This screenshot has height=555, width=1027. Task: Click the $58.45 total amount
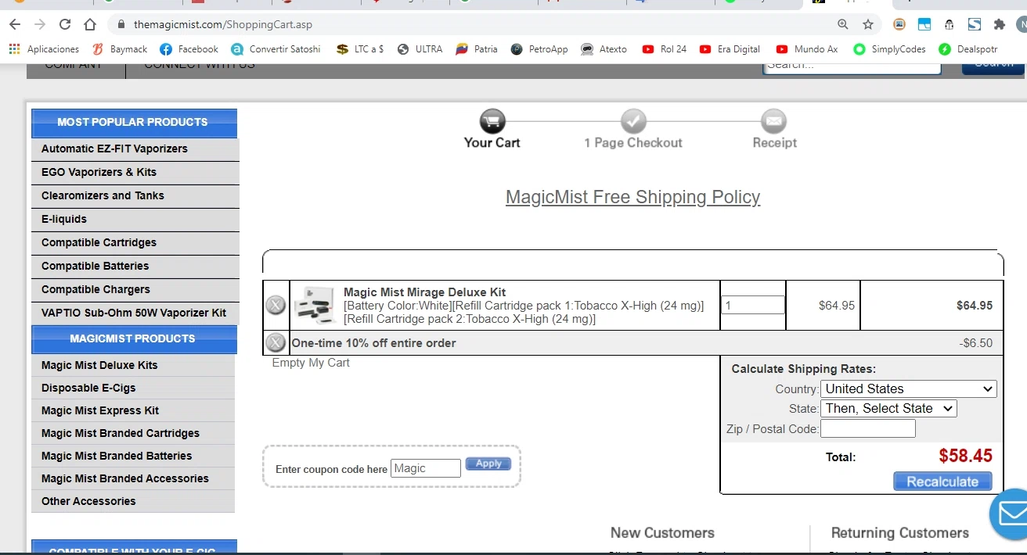tap(965, 456)
